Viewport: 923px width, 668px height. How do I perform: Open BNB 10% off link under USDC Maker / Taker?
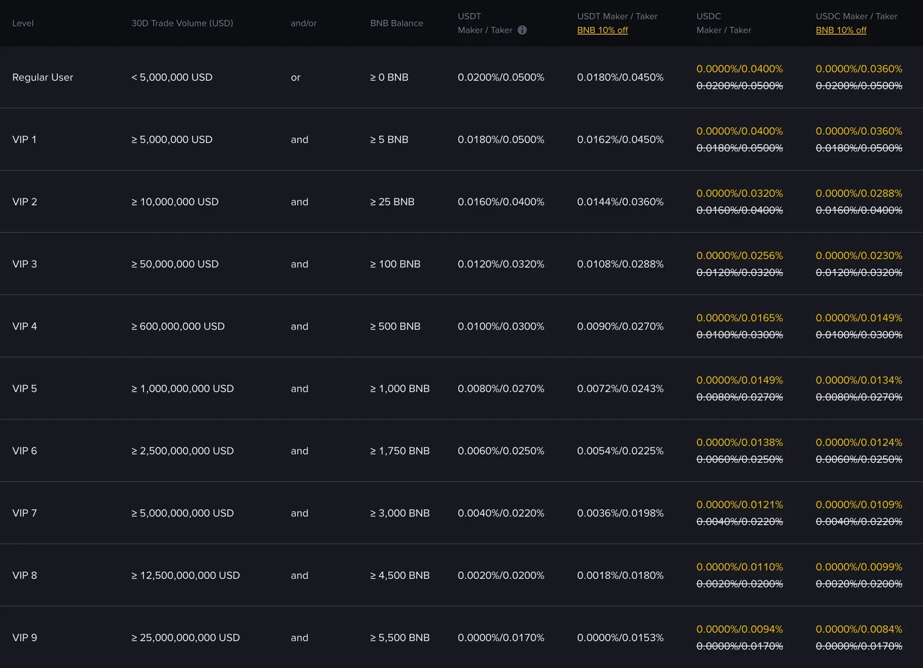(x=841, y=30)
